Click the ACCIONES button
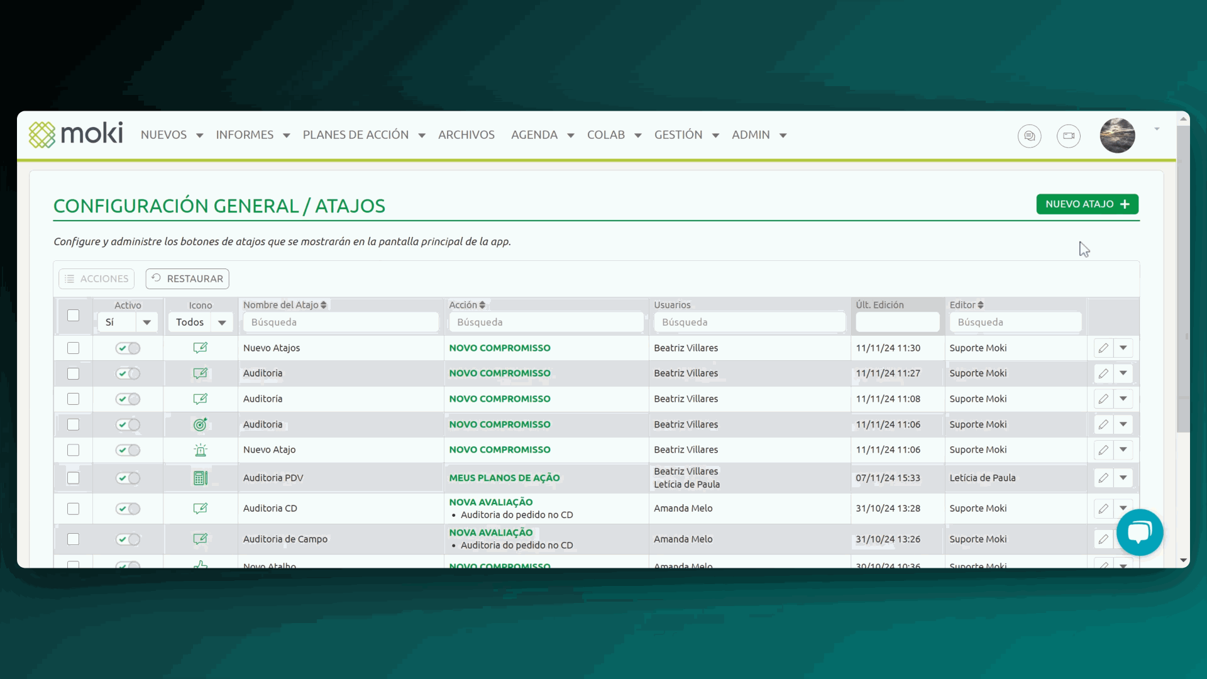Image resolution: width=1207 pixels, height=679 pixels. coord(97,279)
